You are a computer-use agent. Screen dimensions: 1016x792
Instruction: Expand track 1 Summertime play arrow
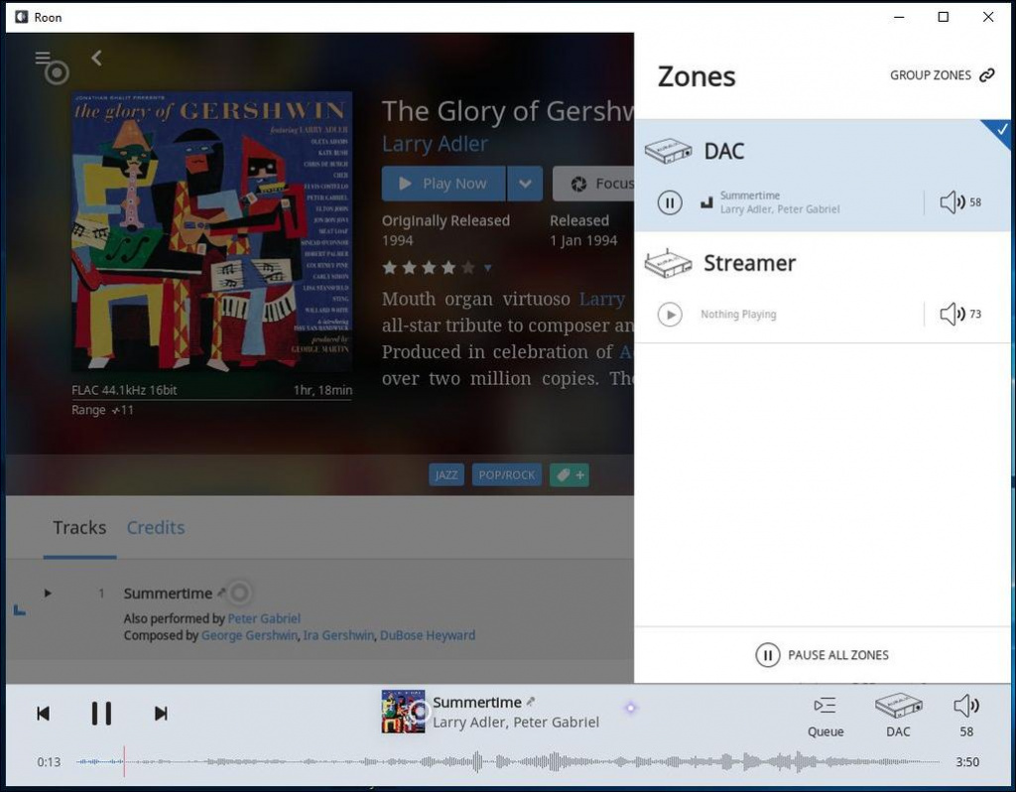pos(48,594)
